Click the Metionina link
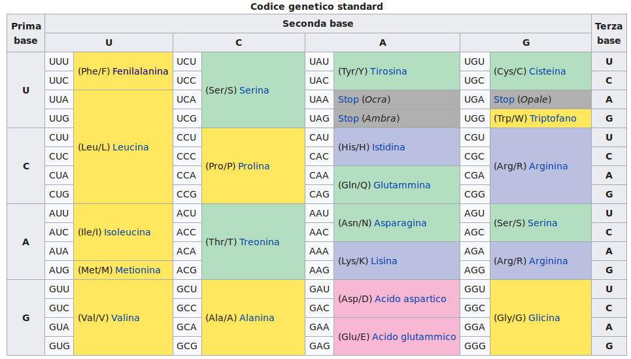 (137, 270)
